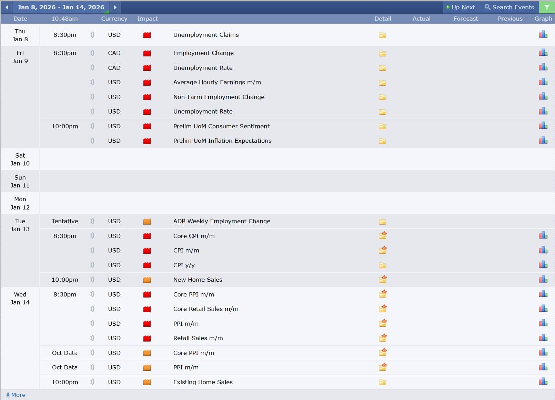This screenshot has height=400, width=555.
Task: Show graph for Existing Home Sales
Action: coord(543,381)
